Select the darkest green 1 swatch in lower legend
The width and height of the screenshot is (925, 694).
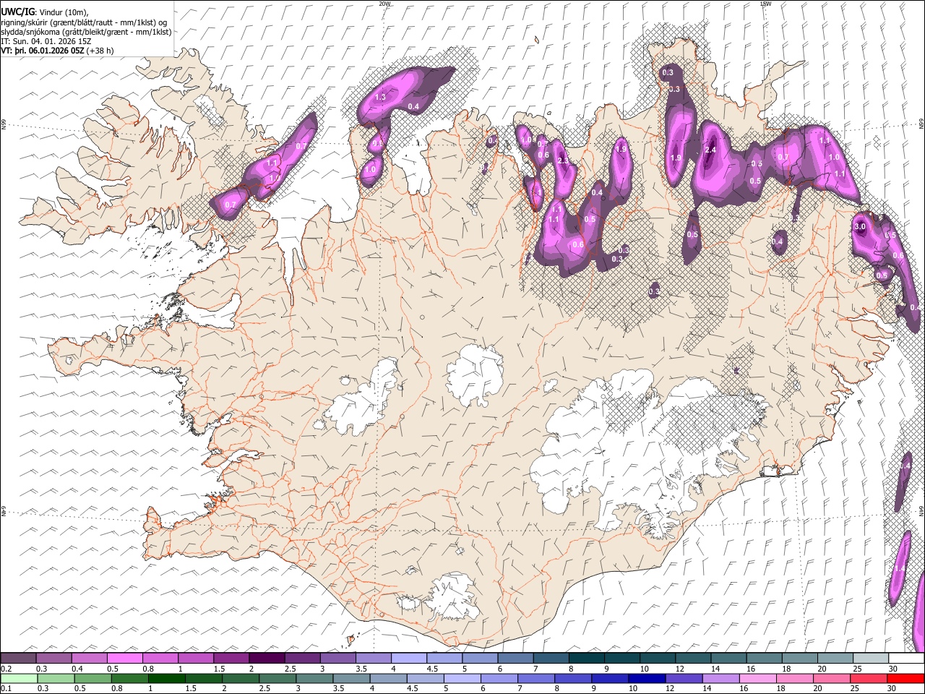167,678
